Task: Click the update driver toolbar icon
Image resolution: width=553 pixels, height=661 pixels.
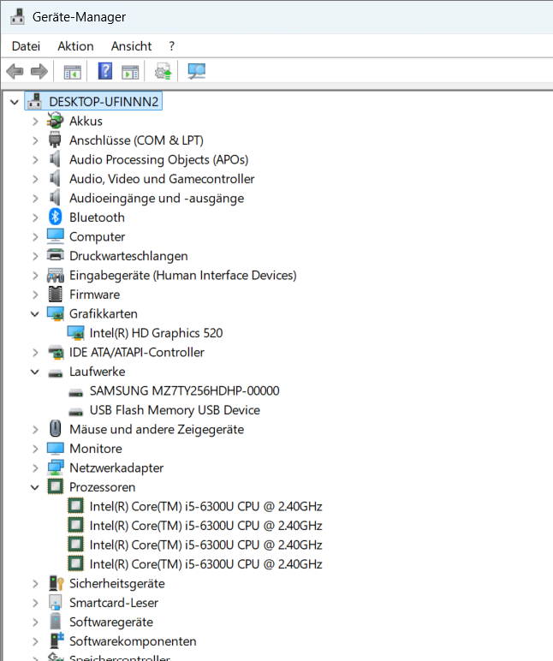Action: point(163,71)
